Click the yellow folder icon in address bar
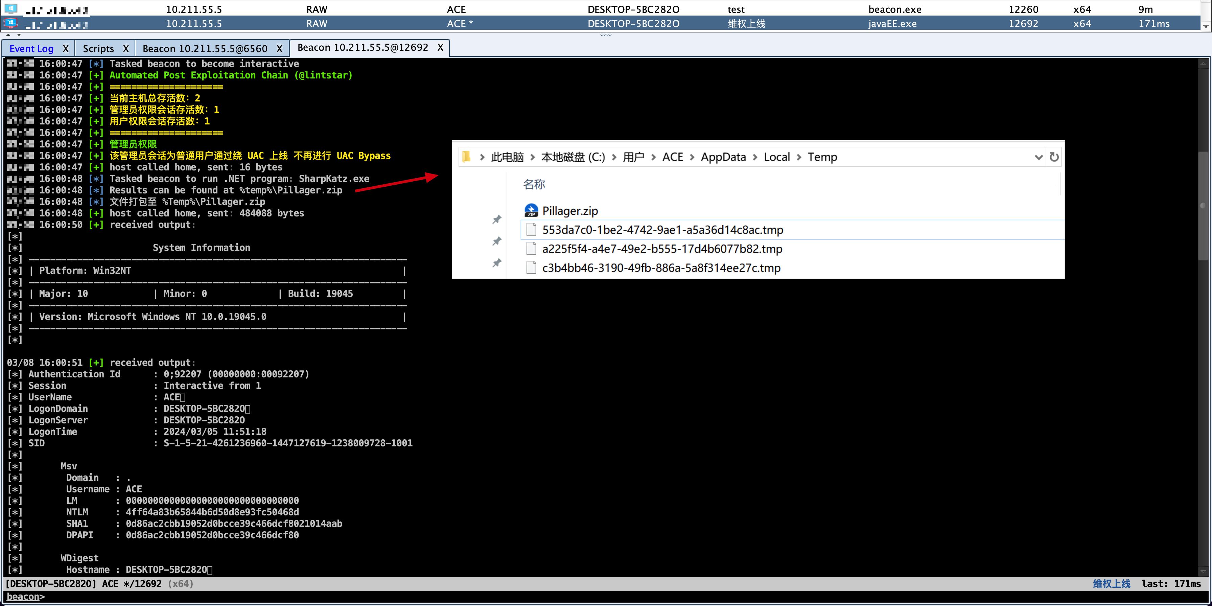The height and width of the screenshot is (606, 1212). click(x=466, y=157)
